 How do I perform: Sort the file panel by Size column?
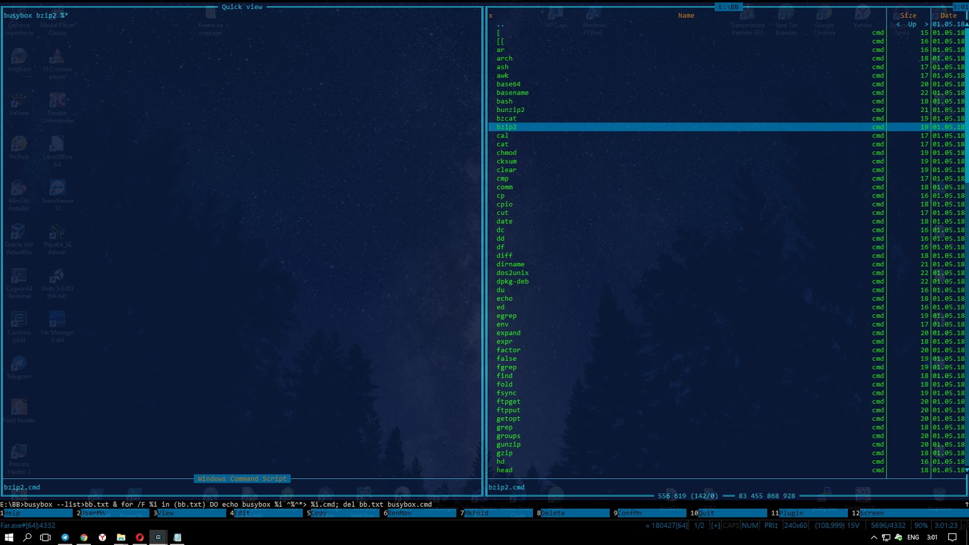(x=908, y=16)
